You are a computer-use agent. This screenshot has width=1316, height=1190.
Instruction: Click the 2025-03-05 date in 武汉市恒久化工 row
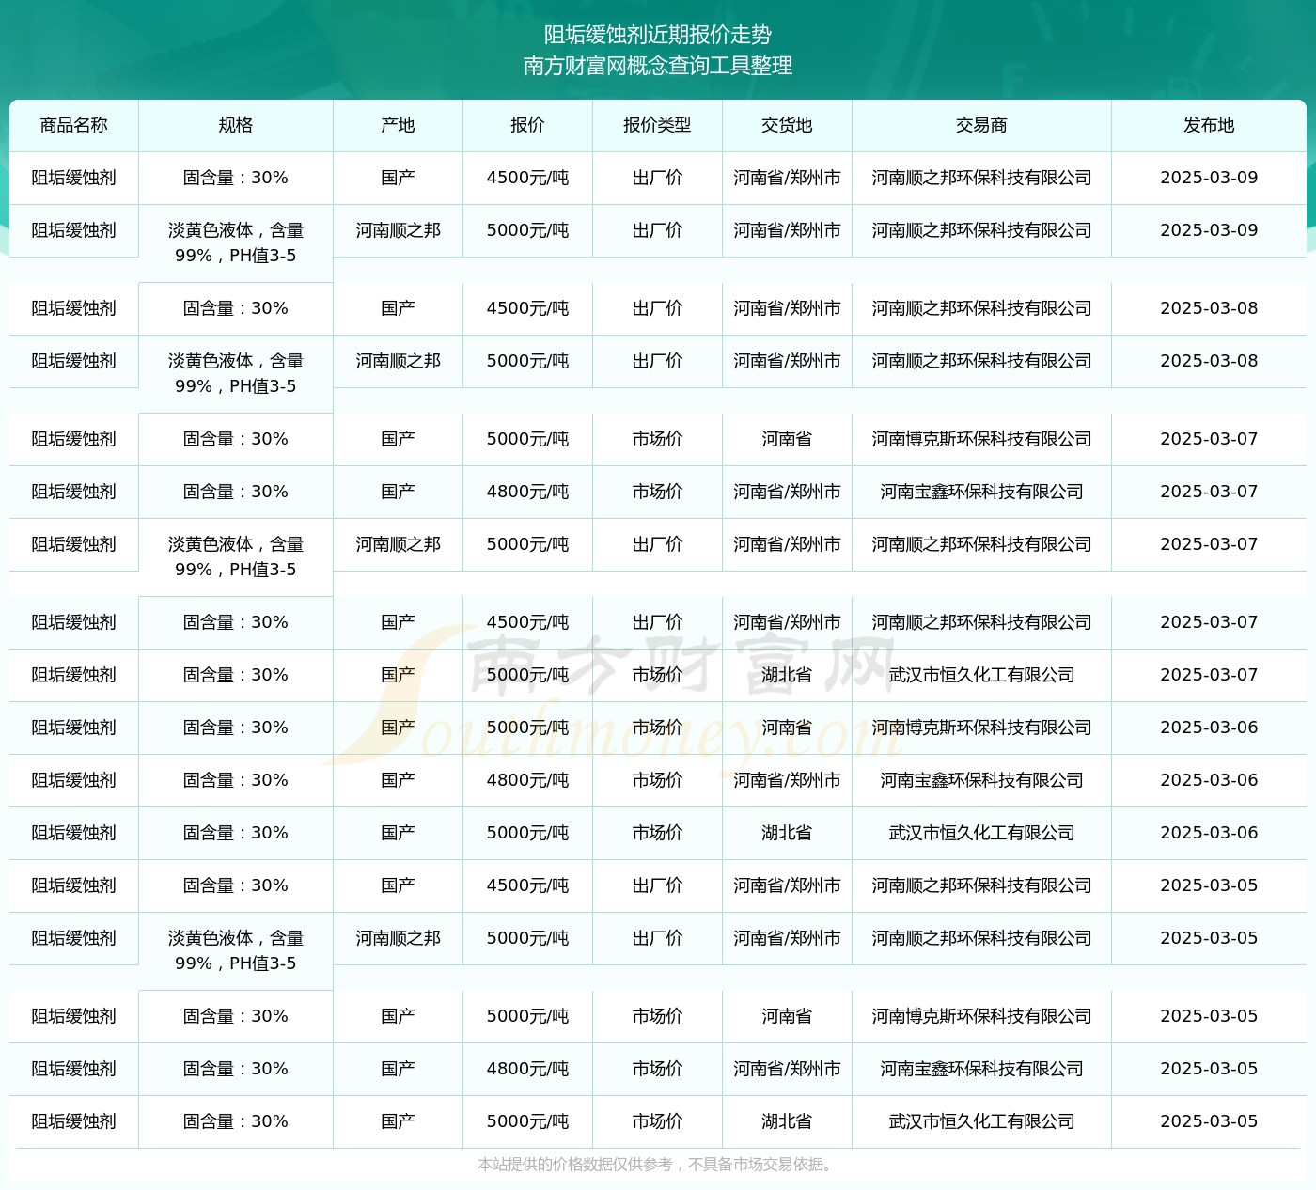click(x=1209, y=1121)
